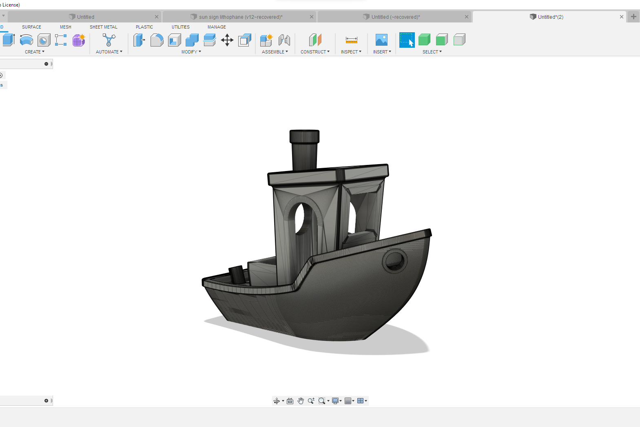The image size is (640, 427).
Task: Switch to the SHEET METAL ribbon tab
Action: click(x=104, y=27)
